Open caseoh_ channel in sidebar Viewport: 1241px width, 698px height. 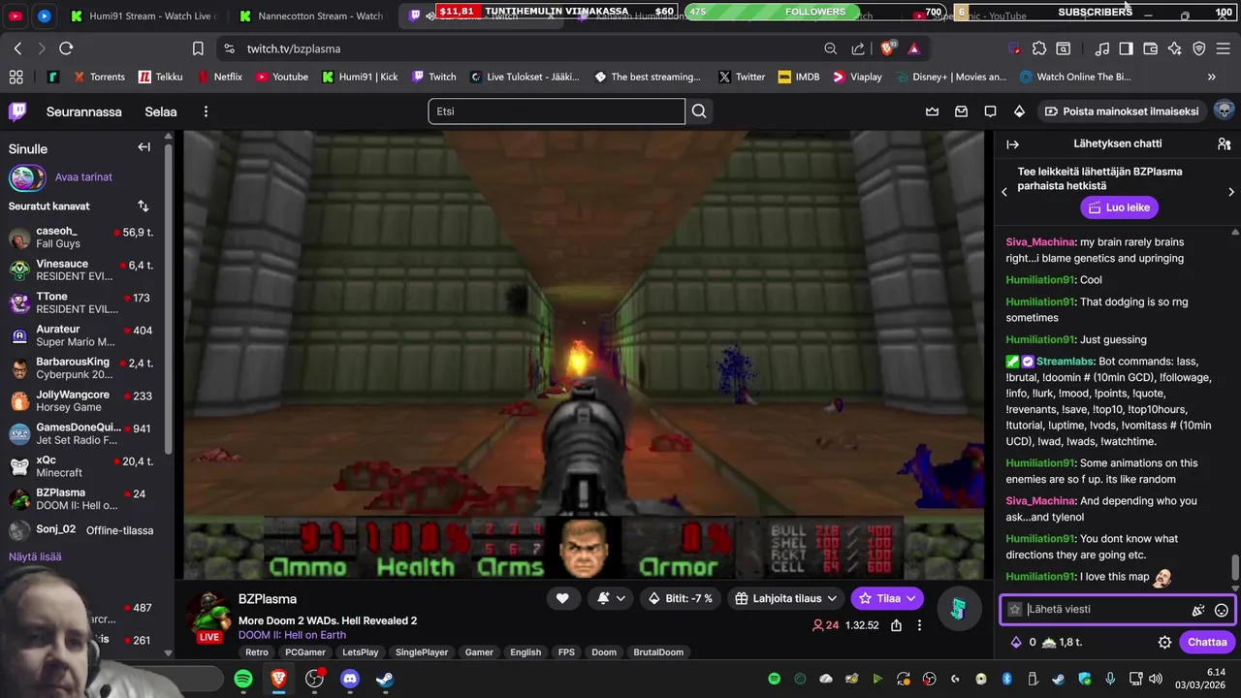pyautogui.click(x=81, y=238)
